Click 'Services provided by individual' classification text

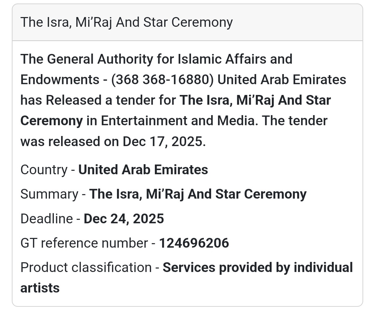point(258,267)
